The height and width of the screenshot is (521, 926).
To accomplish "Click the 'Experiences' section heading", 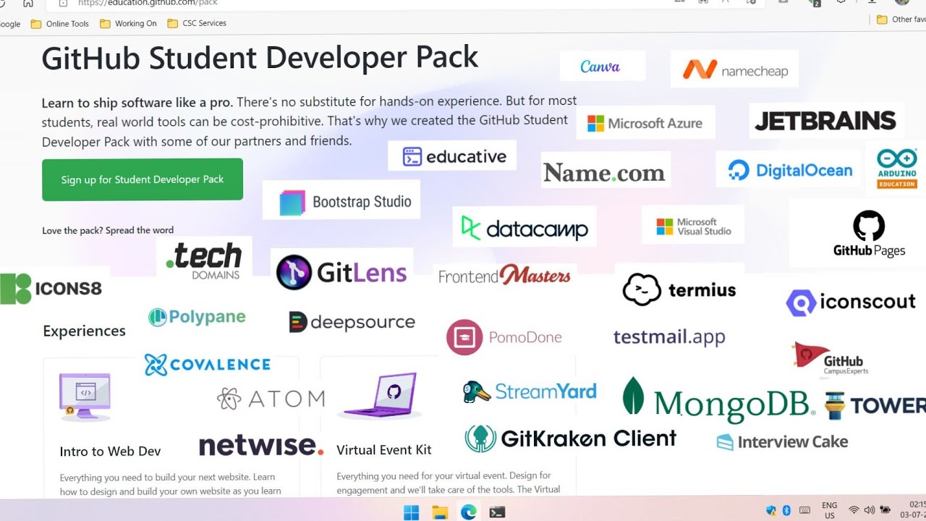I will pos(84,331).
